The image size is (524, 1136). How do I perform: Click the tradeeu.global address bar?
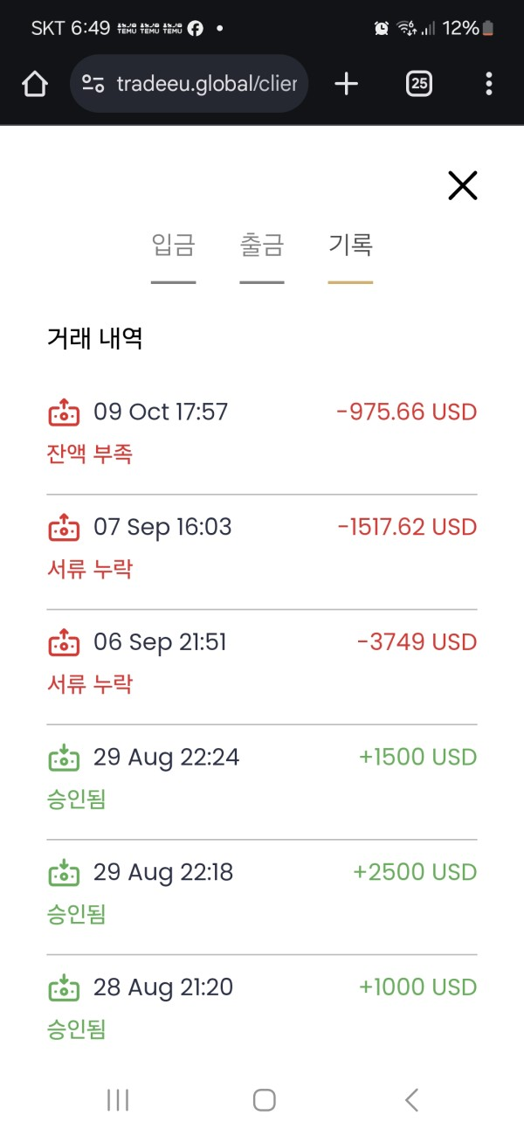[206, 84]
